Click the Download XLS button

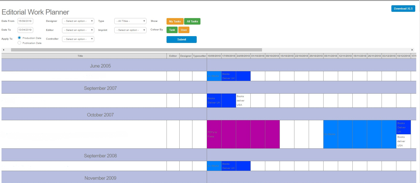point(403,9)
